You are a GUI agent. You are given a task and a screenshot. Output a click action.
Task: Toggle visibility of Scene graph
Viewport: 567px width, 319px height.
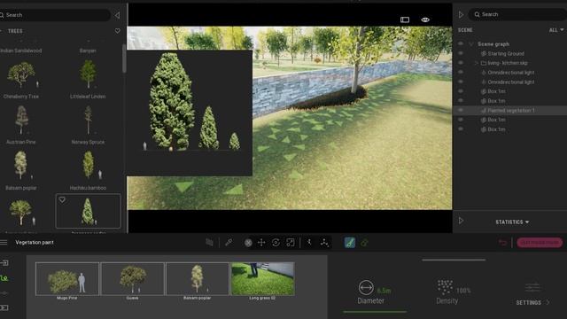tap(461, 43)
